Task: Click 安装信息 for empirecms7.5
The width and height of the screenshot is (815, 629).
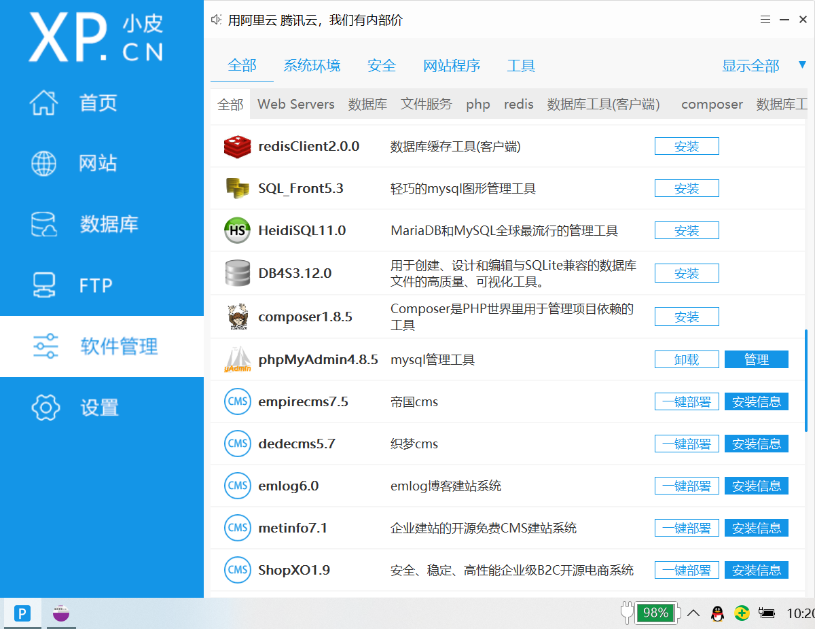Action: (x=757, y=401)
